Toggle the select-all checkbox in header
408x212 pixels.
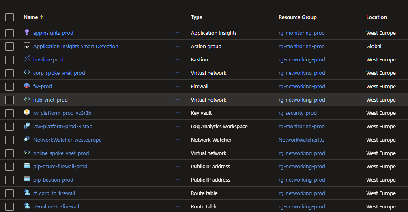point(10,17)
